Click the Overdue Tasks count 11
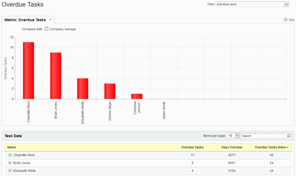Viewport: 296px width, 176px height. click(x=192, y=155)
